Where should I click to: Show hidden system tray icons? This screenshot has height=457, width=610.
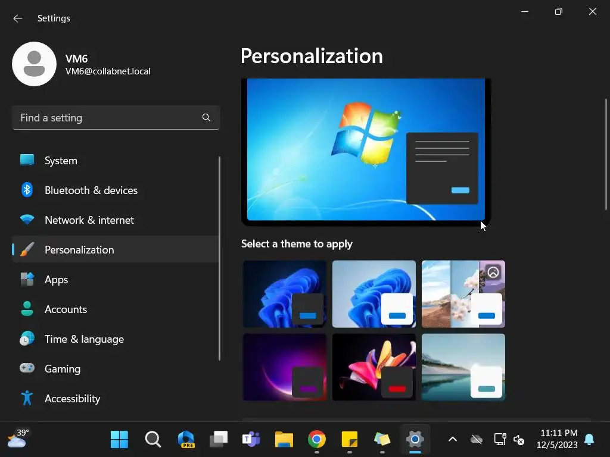pos(453,440)
